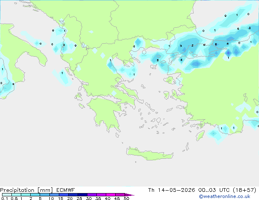Click the 'Precipitation' title word
259x200 pixels.
pyautogui.click(x=17, y=190)
